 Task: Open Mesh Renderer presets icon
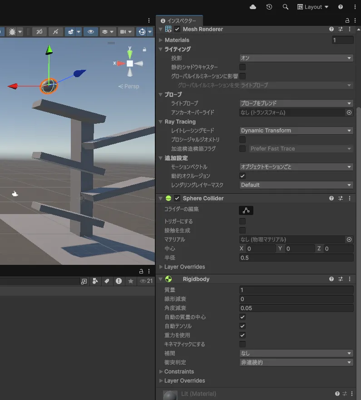(x=341, y=29)
